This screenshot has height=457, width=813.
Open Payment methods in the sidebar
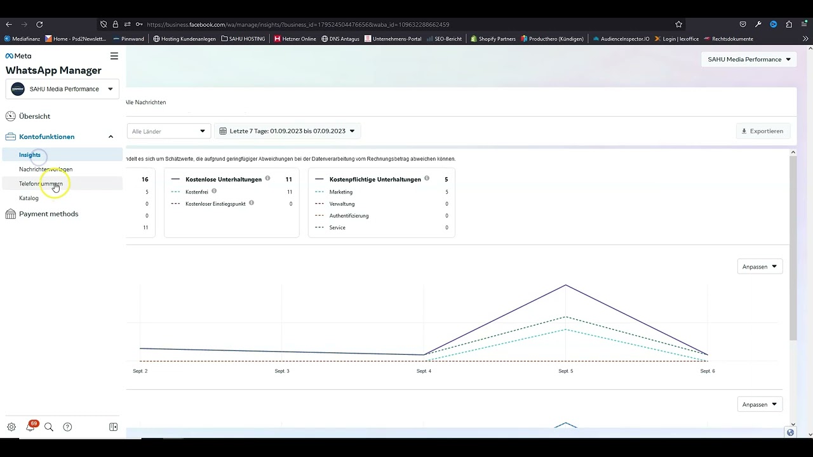click(x=49, y=214)
